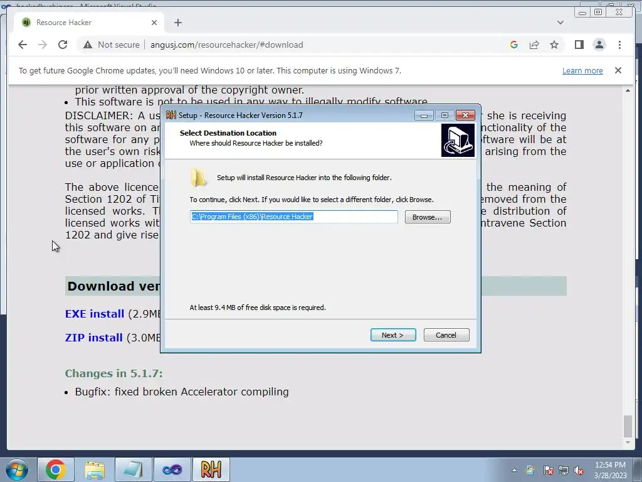
Task: Click the folder icon in setup dialog
Action: 199,178
